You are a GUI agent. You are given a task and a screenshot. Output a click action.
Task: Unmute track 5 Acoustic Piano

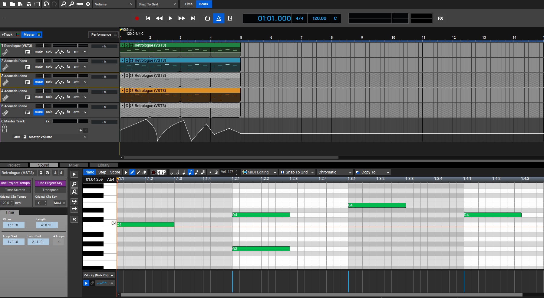point(39,112)
